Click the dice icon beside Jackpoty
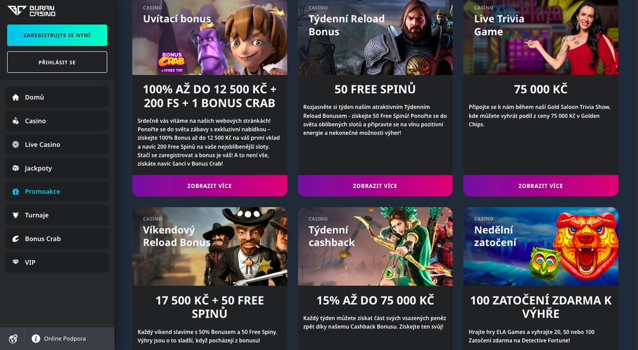This screenshot has height=350, width=638. click(15, 168)
